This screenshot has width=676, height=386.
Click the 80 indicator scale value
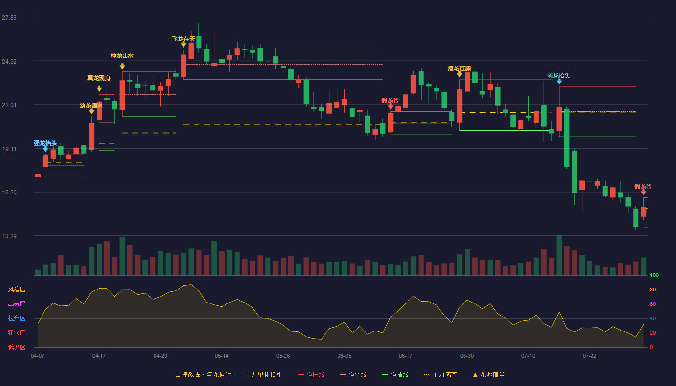(x=653, y=289)
